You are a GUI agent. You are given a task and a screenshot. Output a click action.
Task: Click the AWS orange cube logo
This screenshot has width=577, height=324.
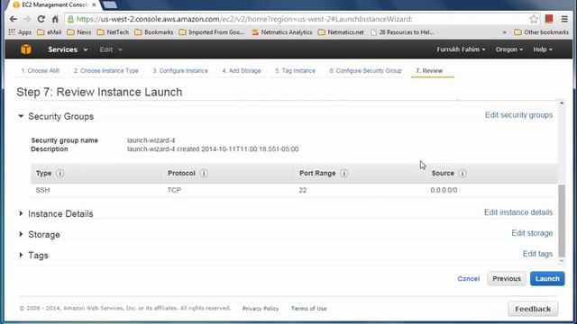point(26,49)
